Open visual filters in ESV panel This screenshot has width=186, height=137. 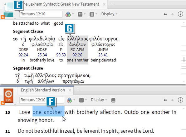point(69,100)
